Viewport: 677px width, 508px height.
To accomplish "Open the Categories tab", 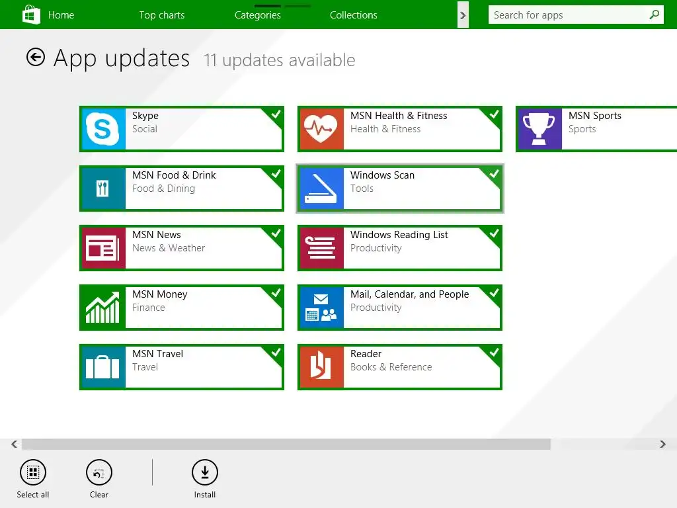I will click(x=258, y=15).
